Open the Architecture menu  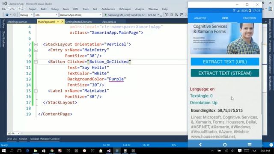[108, 9]
